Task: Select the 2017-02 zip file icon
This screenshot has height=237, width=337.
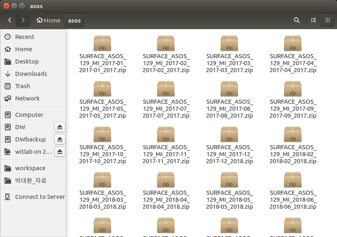Action: [x=166, y=43]
